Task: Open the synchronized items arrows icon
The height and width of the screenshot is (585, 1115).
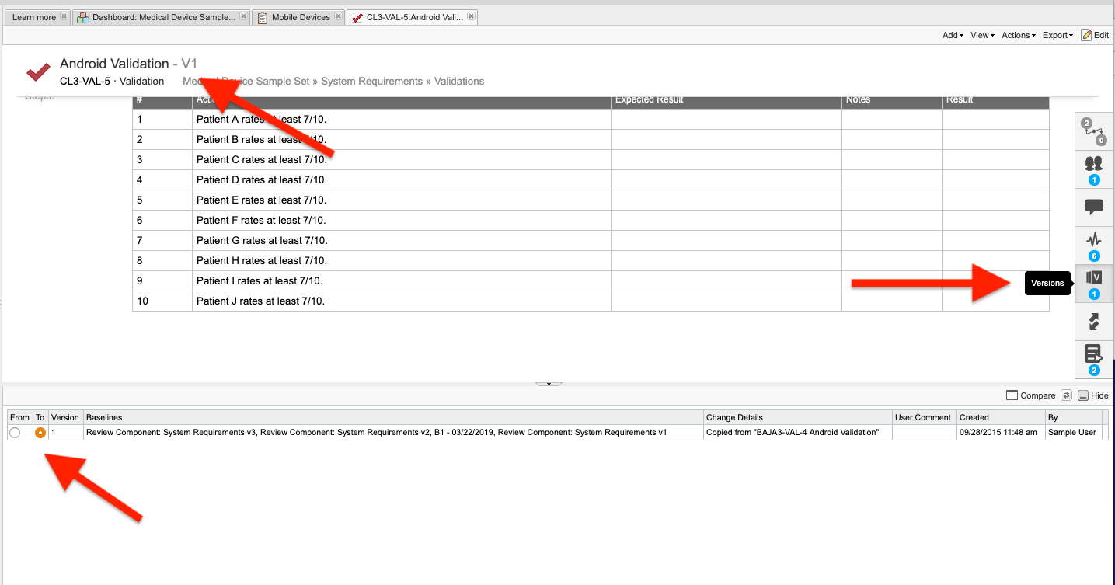Action: pos(1094,322)
